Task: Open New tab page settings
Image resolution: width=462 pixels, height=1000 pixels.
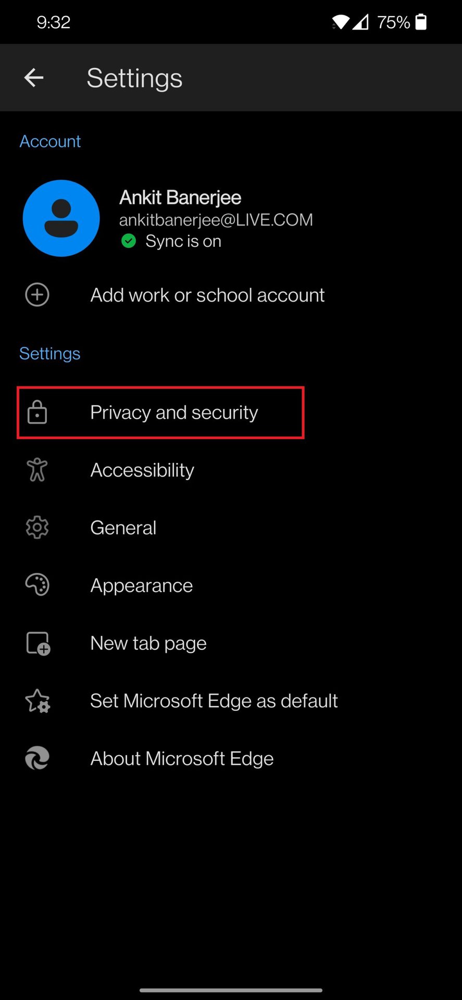Action: tap(148, 643)
